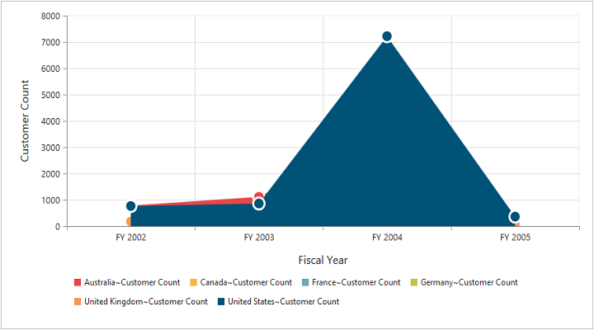Image resolution: width=594 pixels, height=330 pixels.
Task: Click the yellow Canada legend swatch
Action: 193,282
